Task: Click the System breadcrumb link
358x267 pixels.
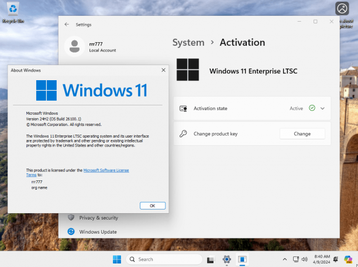Action: click(188, 43)
